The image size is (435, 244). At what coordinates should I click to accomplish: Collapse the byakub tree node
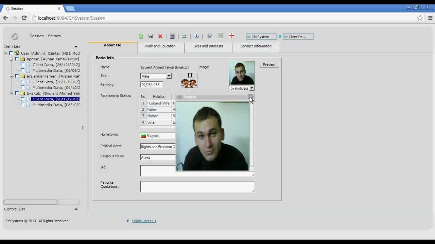click(11, 93)
